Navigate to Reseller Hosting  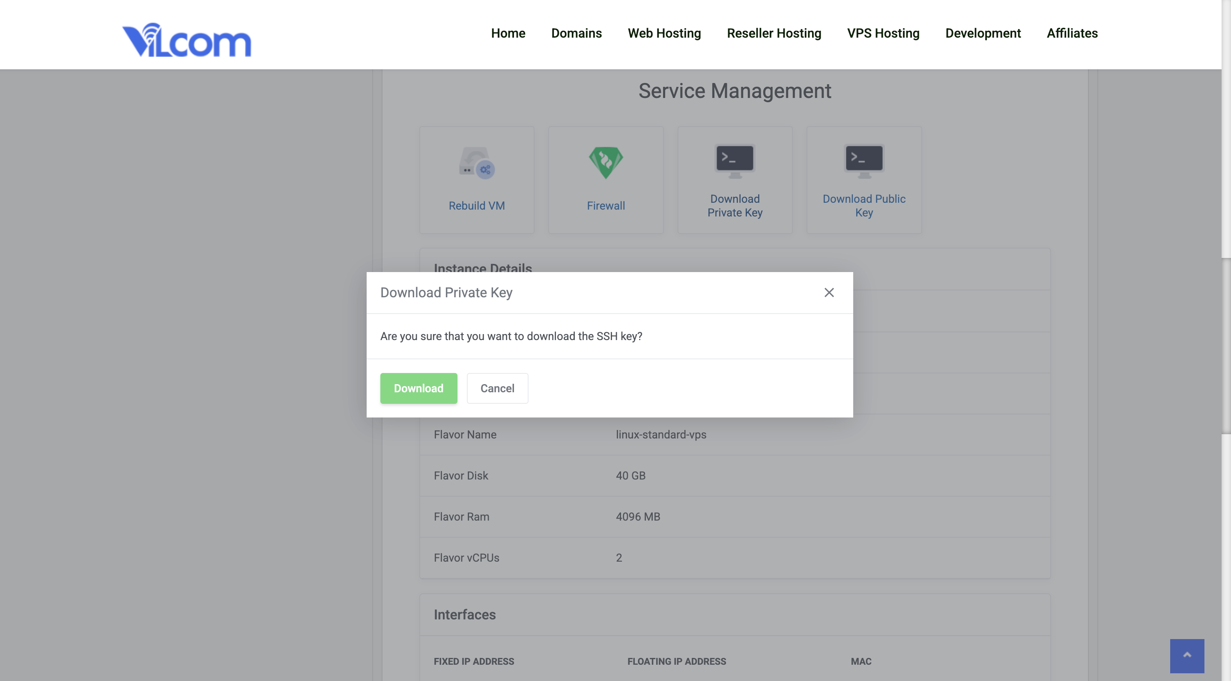774,33
